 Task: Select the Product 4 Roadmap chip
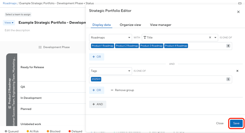pyautogui.click(x=176, y=46)
